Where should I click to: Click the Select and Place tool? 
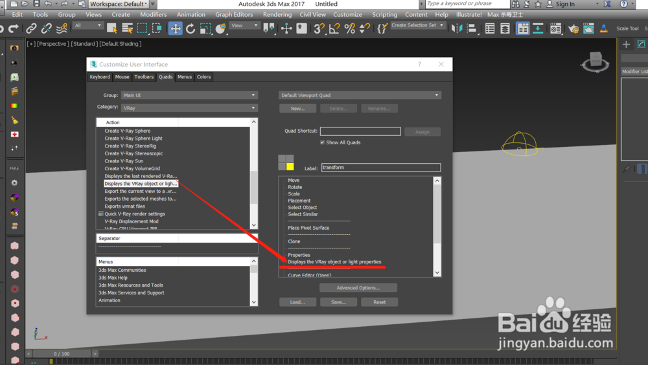221,28
